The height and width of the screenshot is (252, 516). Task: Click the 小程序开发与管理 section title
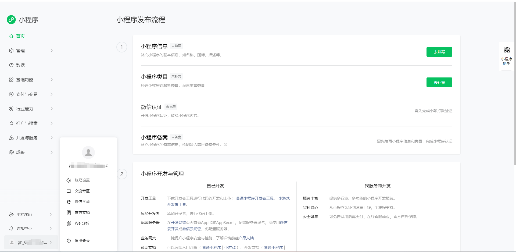pyautogui.click(x=162, y=174)
